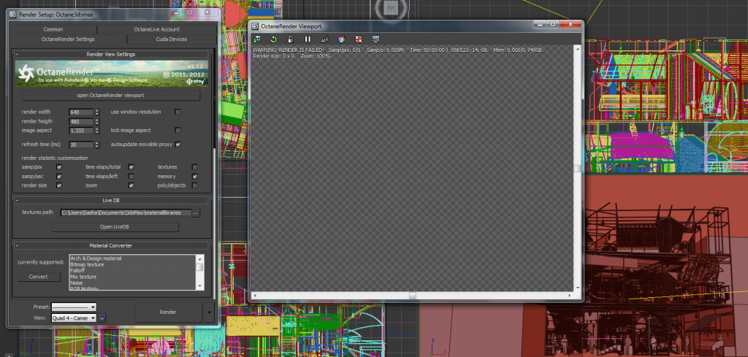Enable use window resolution checkbox
748x357 pixels.
tap(178, 112)
